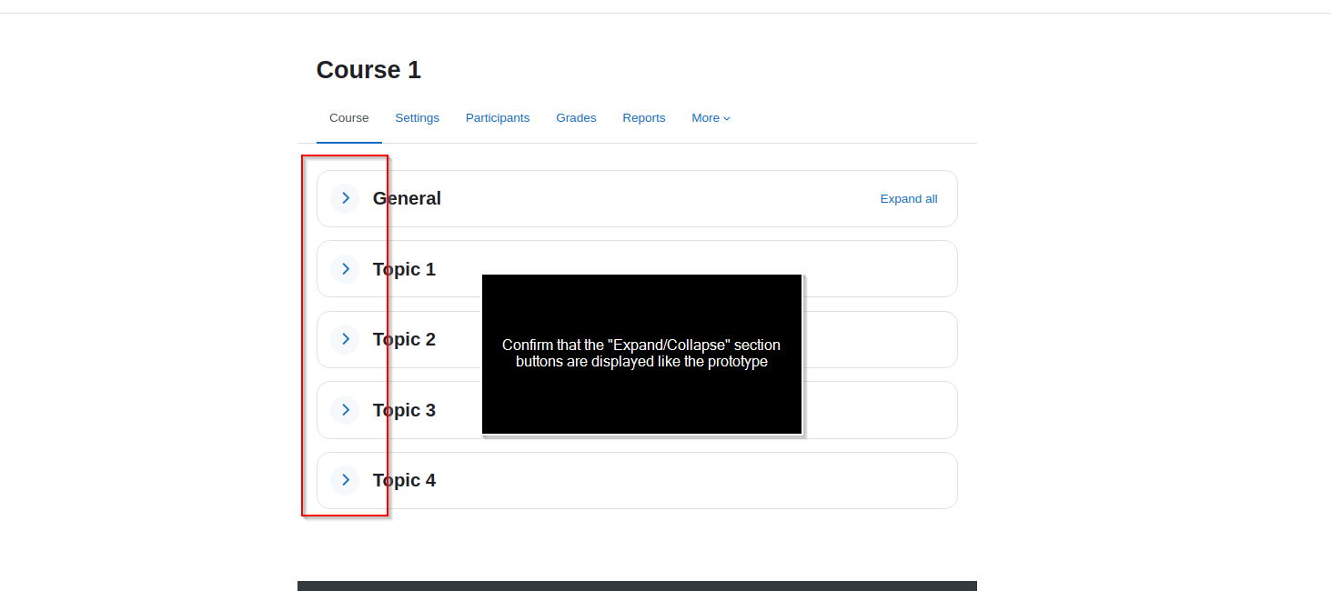
Task: Click the Course 1 page heading
Action: (x=368, y=70)
